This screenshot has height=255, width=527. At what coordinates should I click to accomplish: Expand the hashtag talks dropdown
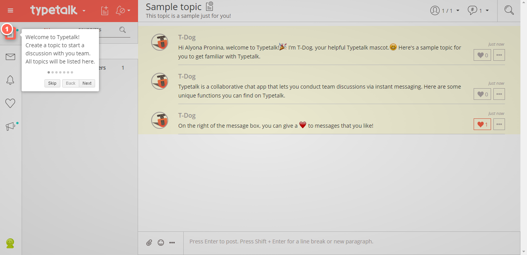(478, 11)
